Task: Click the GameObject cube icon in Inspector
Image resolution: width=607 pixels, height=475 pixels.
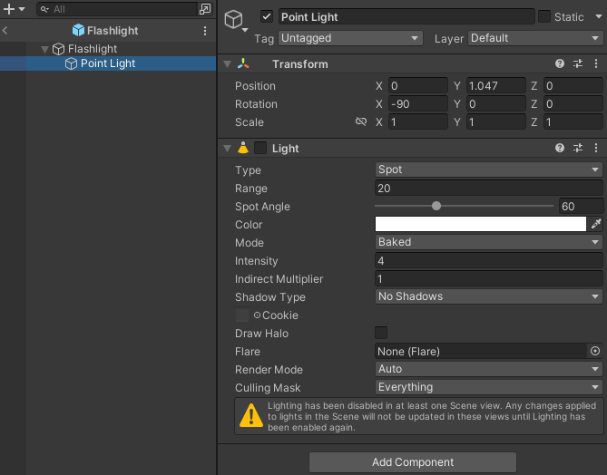Action: point(233,19)
